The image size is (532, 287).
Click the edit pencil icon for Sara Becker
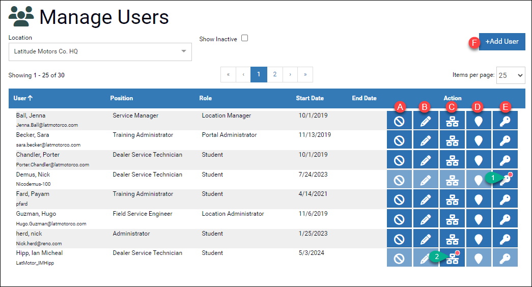[426, 140]
